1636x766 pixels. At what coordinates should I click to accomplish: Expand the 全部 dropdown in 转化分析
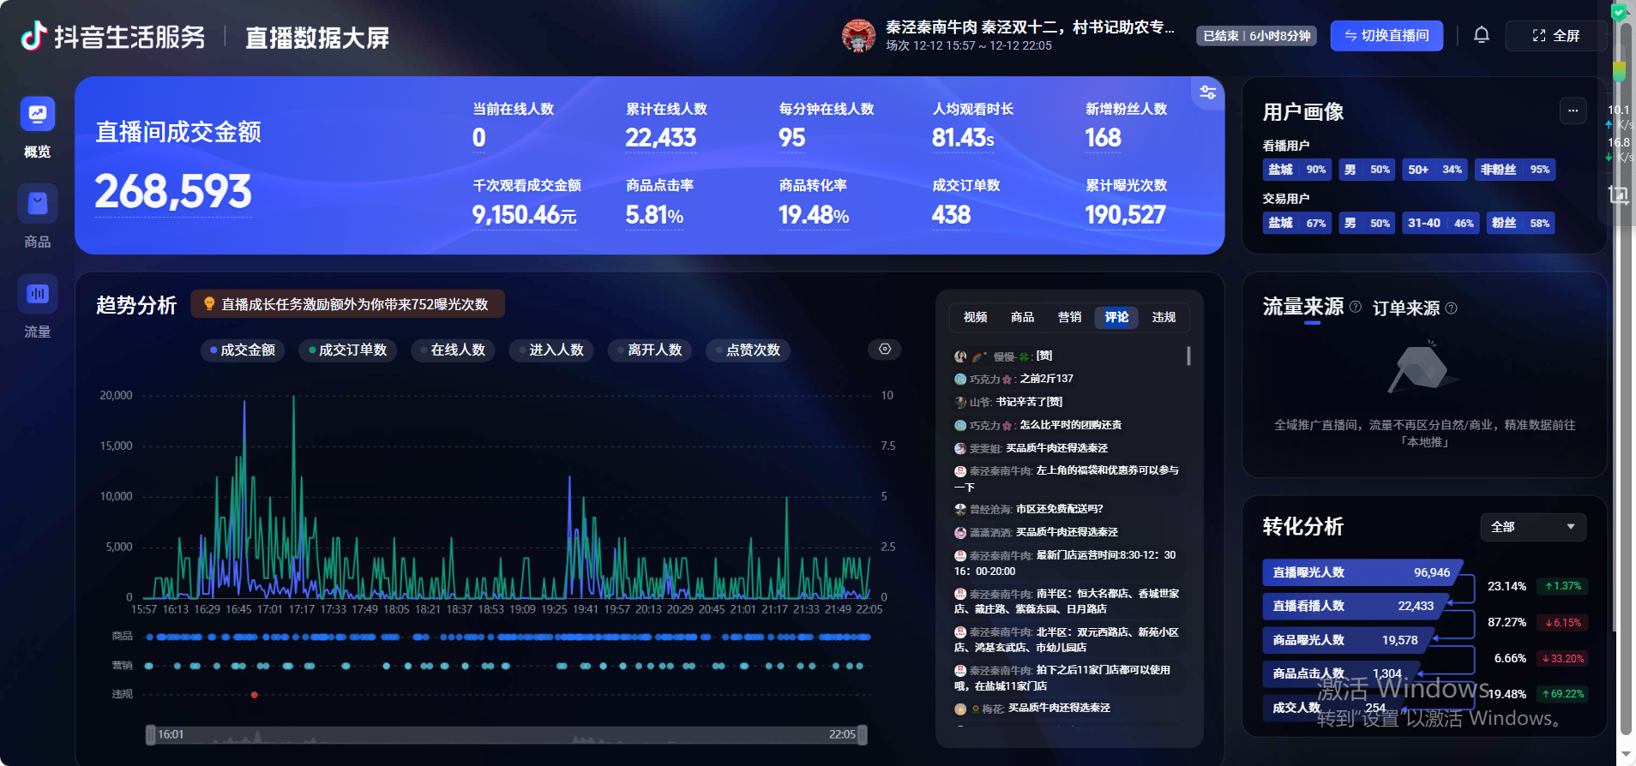[x=1532, y=527]
